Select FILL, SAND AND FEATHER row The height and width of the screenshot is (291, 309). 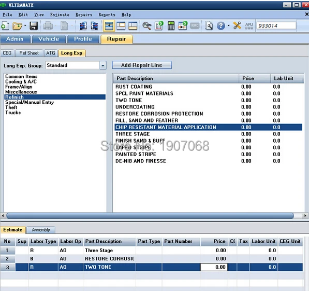click(x=208, y=120)
